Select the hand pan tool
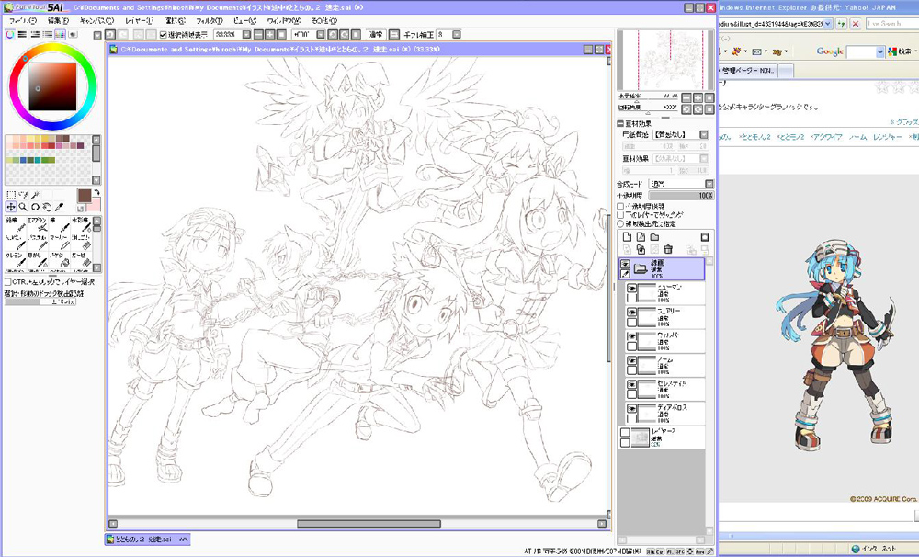This screenshot has height=557, width=919. coord(48,207)
